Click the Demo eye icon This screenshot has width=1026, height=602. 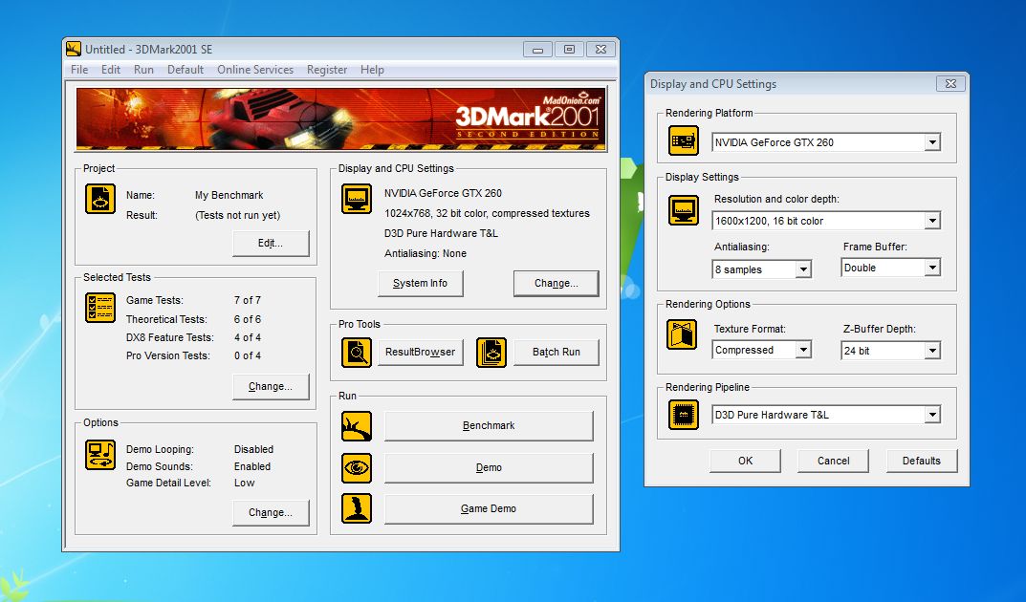[357, 468]
